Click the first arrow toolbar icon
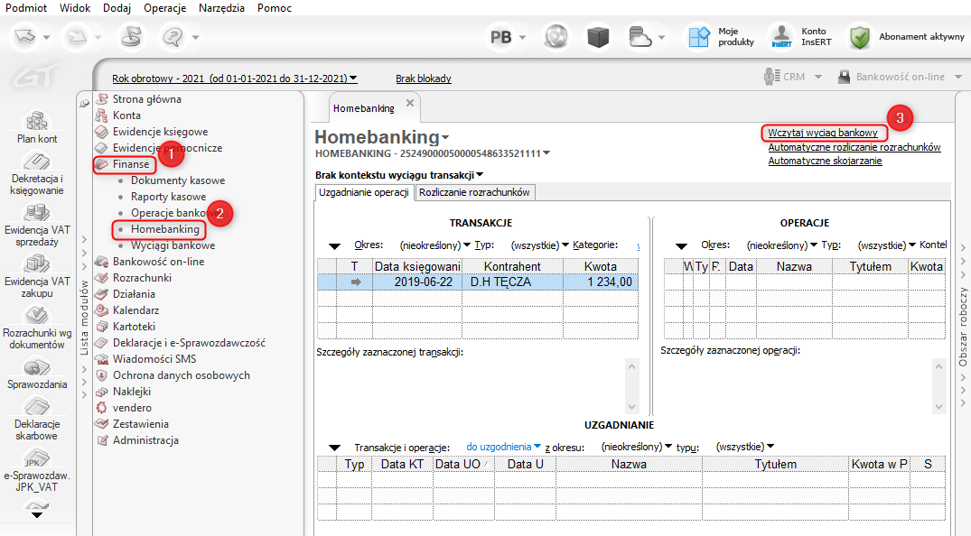The image size is (971, 536). pos(25,36)
